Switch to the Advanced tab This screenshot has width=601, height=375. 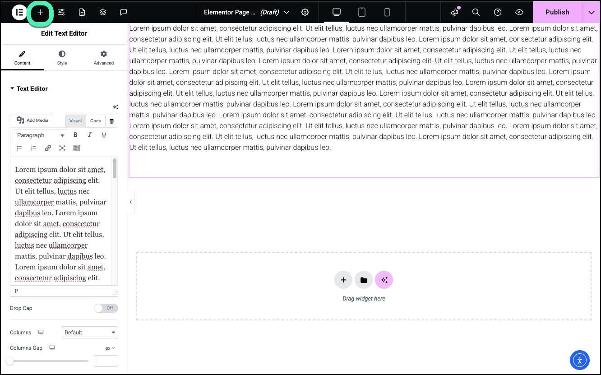coord(104,58)
